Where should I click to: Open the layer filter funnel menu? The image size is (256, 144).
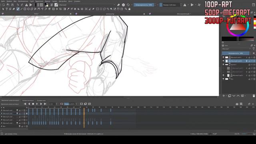pos(254,49)
